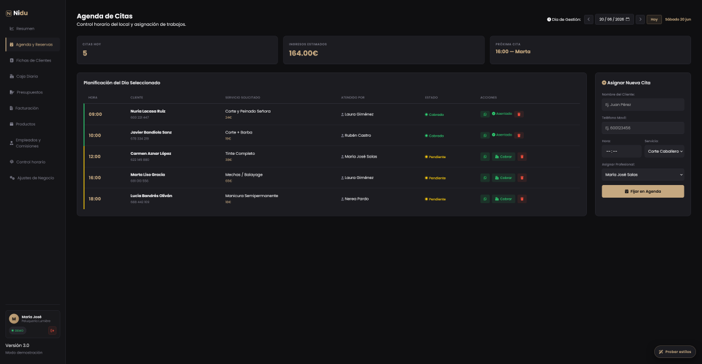Click Cobrado status in 10:00 row
The height and width of the screenshot is (364, 702).
coord(434,136)
